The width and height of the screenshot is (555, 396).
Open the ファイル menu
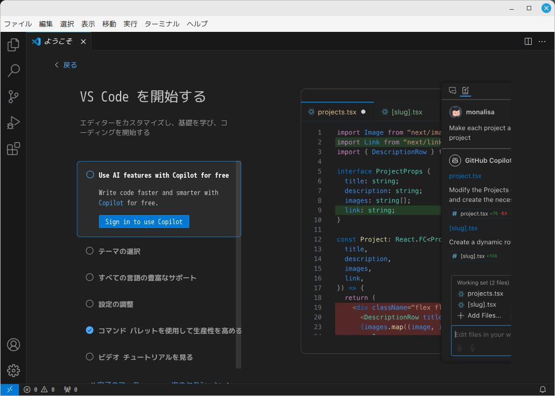click(18, 24)
